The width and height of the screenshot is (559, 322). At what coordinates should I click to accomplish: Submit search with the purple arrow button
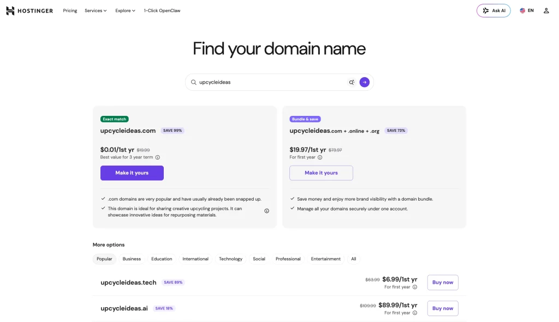[364, 82]
